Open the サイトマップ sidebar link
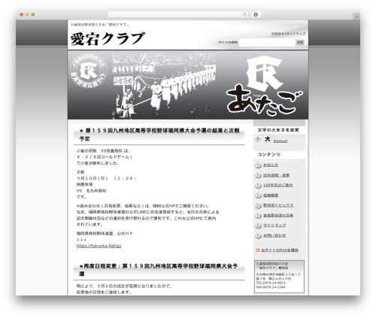Viewport: 376px width, 318px height. point(274,226)
